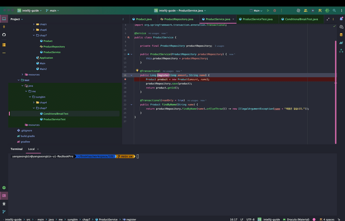Open the Commit tool window
Viewport: 345px width, 221px height.
coord(4,27)
